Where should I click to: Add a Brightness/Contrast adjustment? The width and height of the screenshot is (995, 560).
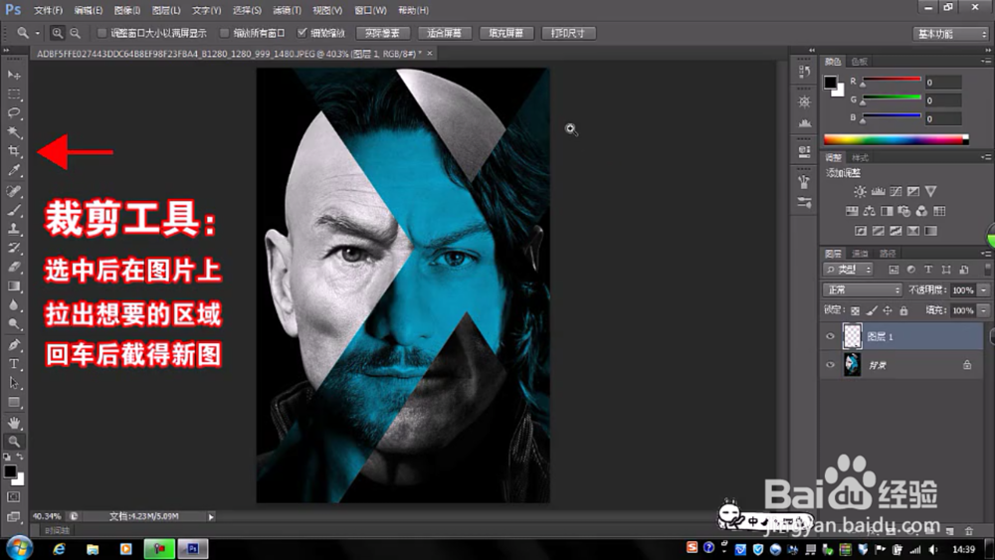(860, 192)
